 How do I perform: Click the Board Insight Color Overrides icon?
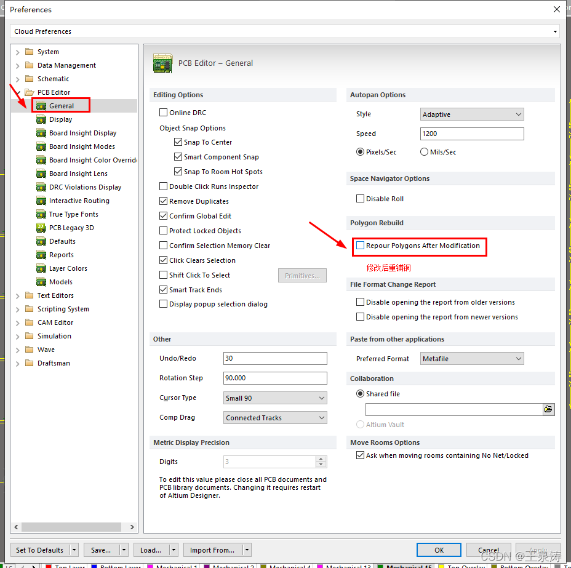point(41,160)
